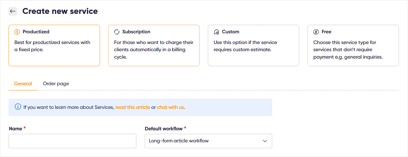Click the Free crossed-dollar icon
The height and width of the screenshot is (157, 408).
[316, 32]
